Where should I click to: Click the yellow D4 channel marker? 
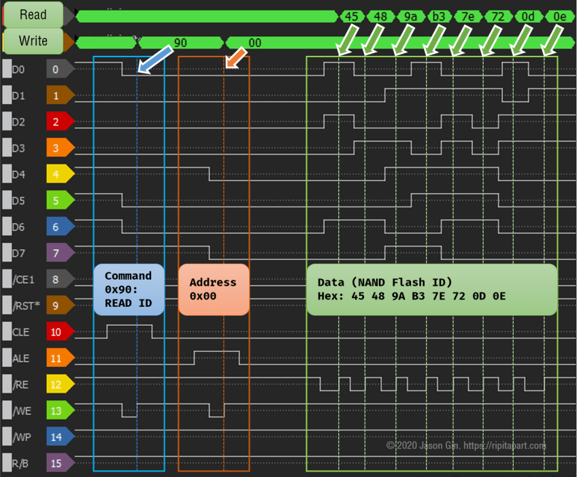[x=56, y=174]
